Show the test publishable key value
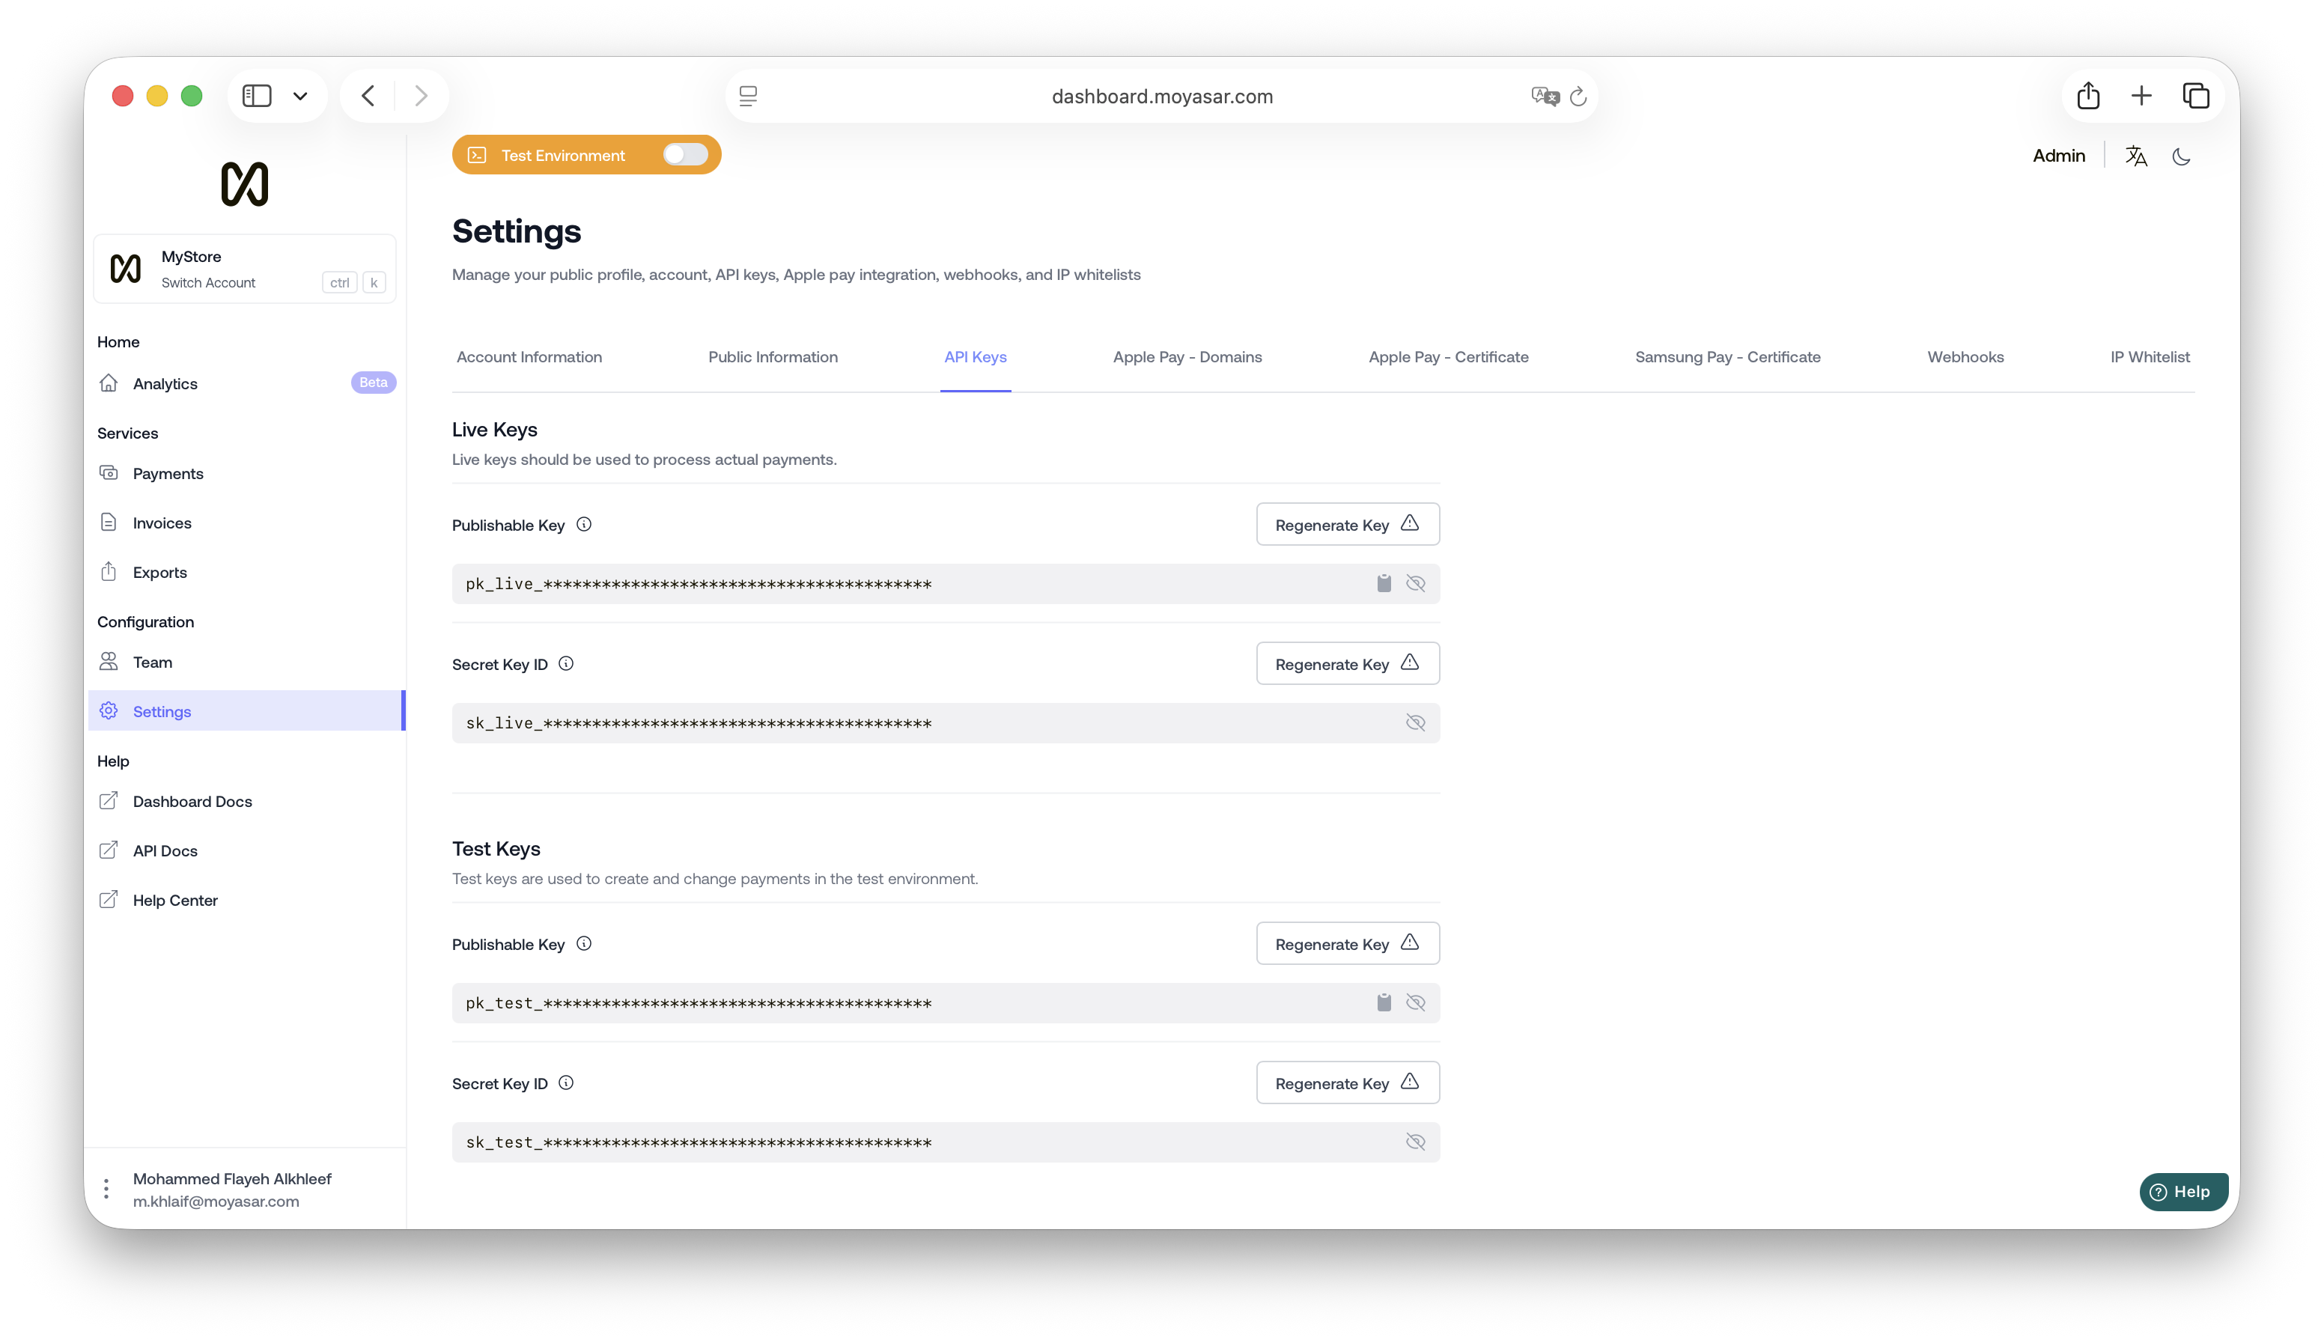2324x1340 pixels. coord(1416,1002)
